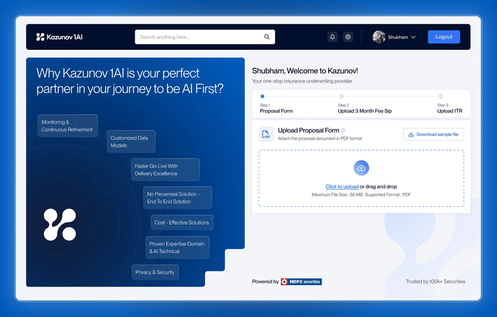Image resolution: width=497 pixels, height=317 pixels.
Task: Click the HDFC securities logo
Action: click(x=301, y=281)
